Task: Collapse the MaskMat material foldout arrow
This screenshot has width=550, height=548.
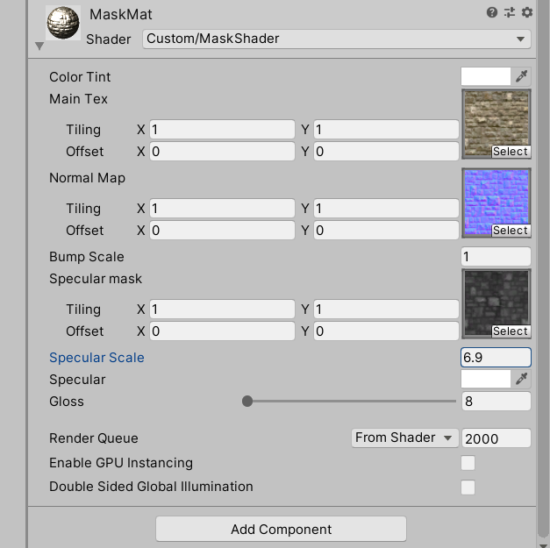Action: coord(39,46)
